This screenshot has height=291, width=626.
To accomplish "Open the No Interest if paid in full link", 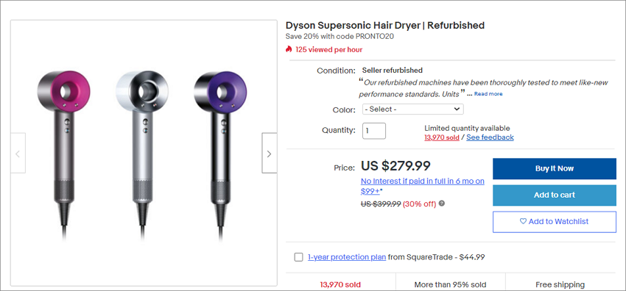I will pyautogui.click(x=423, y=186).
